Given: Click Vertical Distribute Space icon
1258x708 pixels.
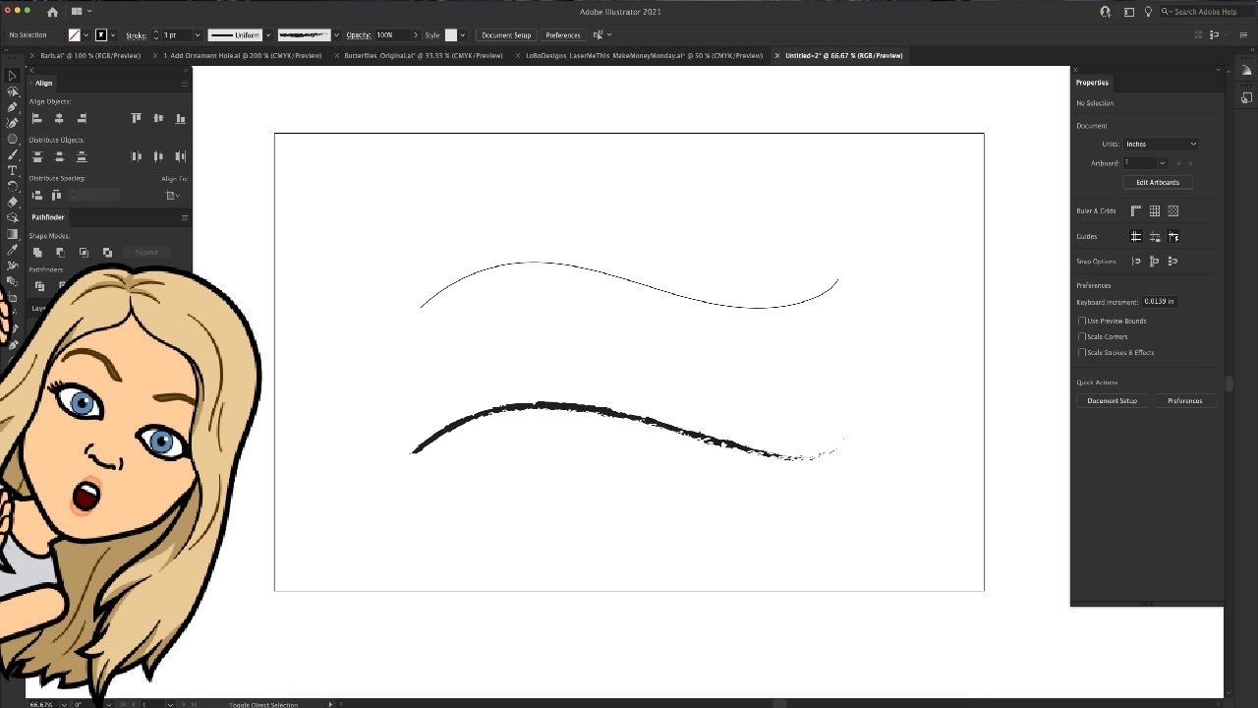Looking at the screenshot, I should [x=37, y=195].
